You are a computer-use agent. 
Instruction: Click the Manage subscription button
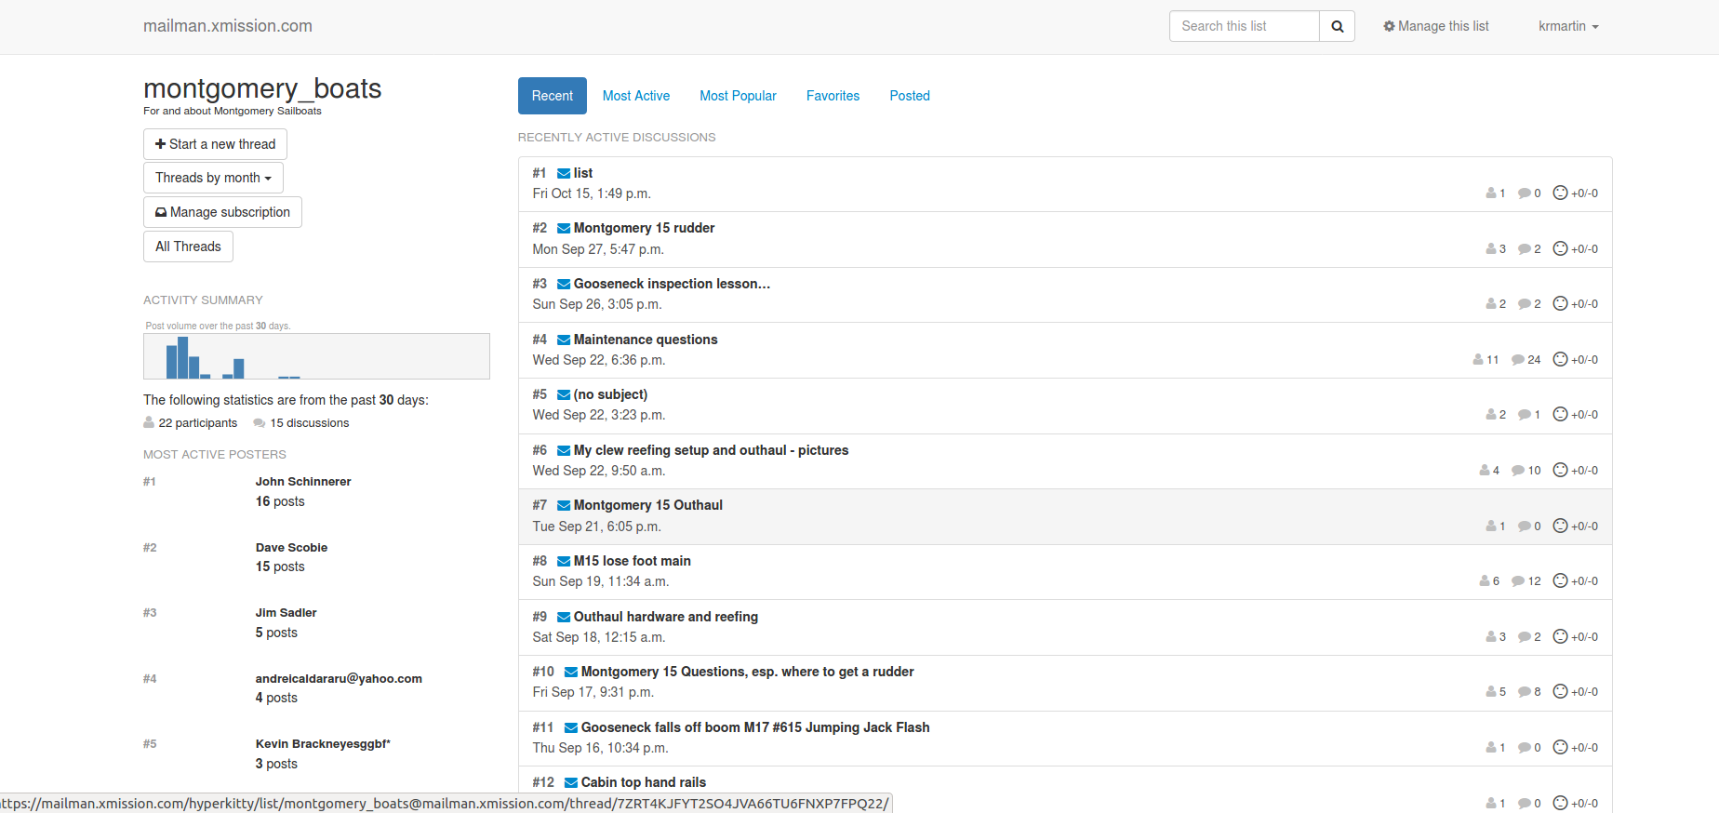[222, 212]
